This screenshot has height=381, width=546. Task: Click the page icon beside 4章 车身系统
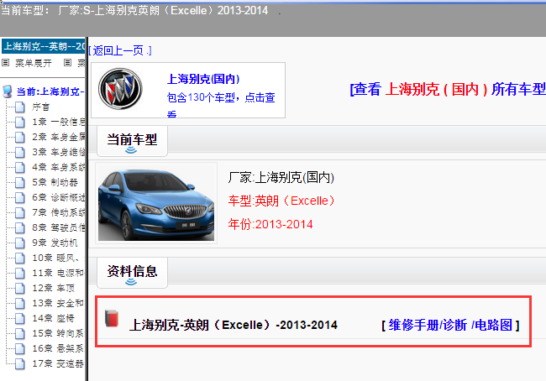pos(20,167)
